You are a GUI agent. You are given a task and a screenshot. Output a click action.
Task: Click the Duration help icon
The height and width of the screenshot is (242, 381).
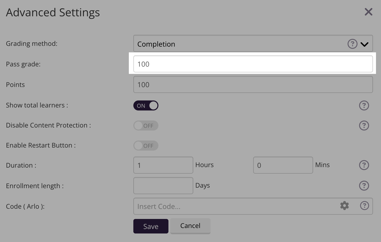tap(364, 165)
